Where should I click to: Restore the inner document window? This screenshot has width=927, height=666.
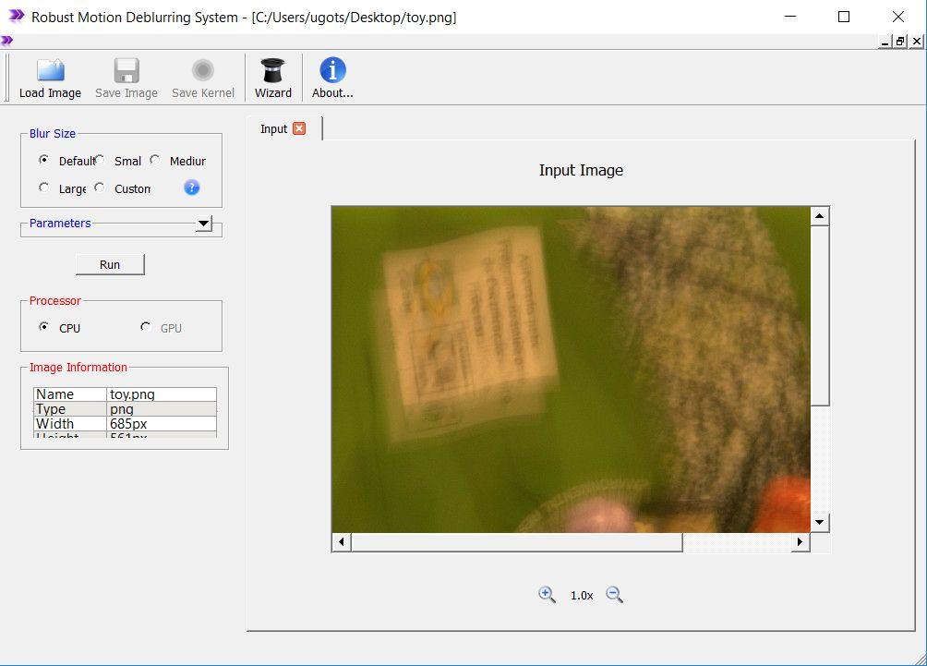900,42
